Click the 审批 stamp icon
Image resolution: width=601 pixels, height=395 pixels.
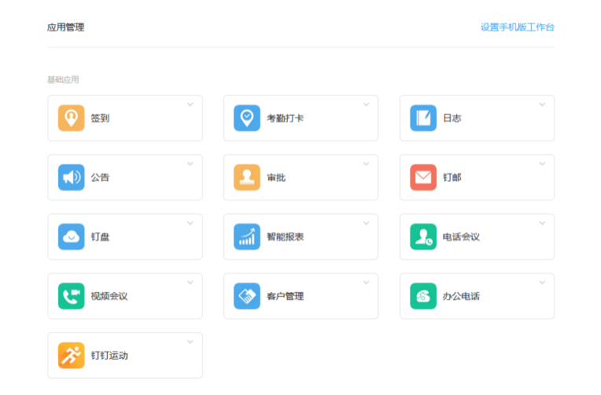[x=247, y=178]
